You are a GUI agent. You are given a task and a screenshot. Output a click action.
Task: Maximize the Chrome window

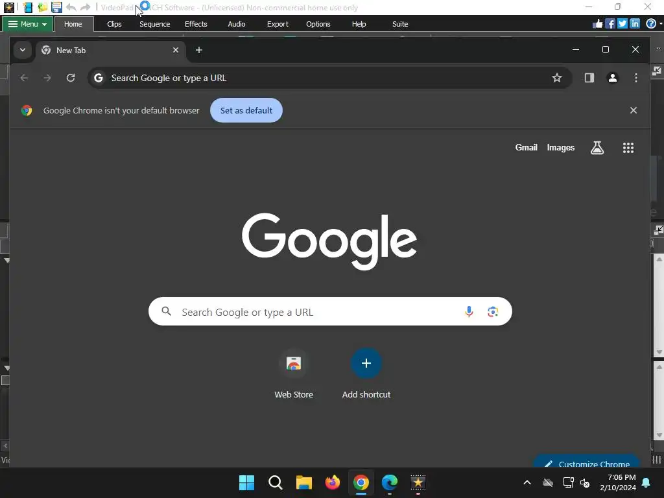[606, 49]
